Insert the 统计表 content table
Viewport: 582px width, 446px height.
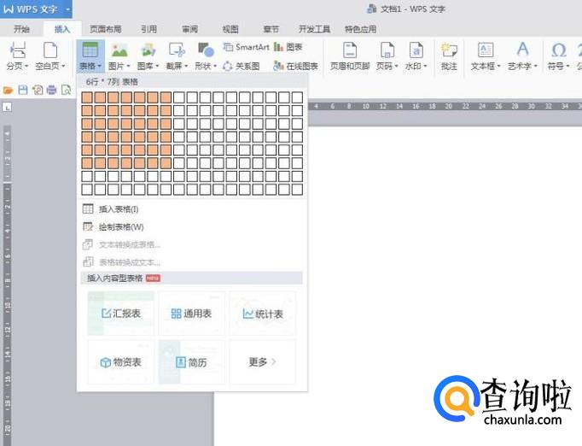[x=263, y=314]
